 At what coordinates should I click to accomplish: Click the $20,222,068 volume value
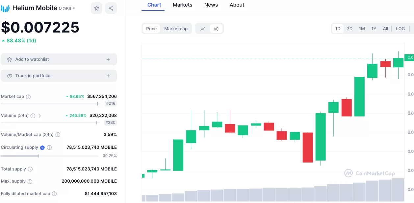pos(103,116)
